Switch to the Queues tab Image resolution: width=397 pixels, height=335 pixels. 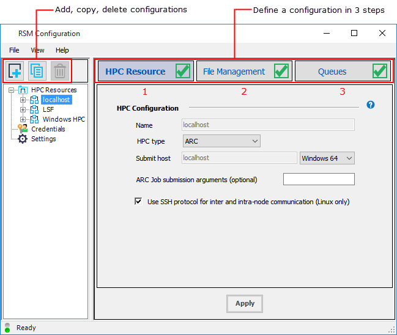click(x=343, y=71)
